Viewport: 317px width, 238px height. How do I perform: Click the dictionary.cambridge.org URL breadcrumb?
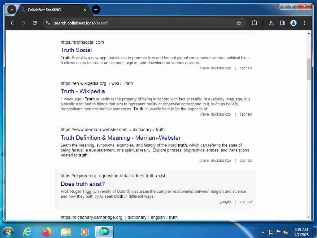(119, 217)
